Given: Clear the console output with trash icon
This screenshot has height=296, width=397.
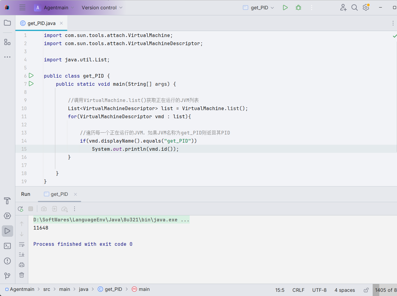Looking at the screenshot, I should click(x=22, y=275).
